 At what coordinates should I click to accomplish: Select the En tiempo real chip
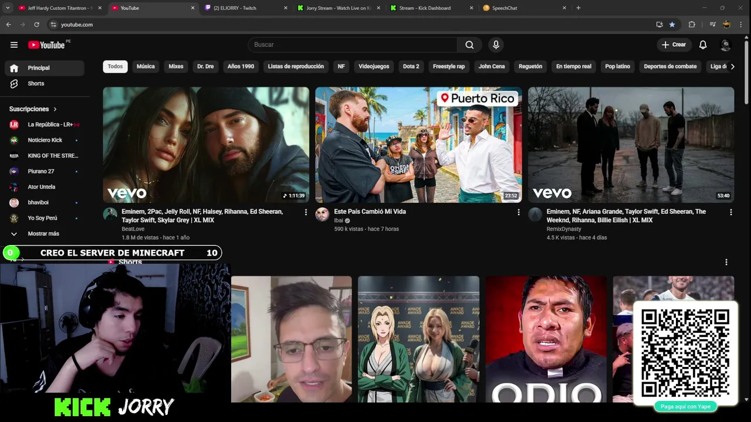(574, 66)
